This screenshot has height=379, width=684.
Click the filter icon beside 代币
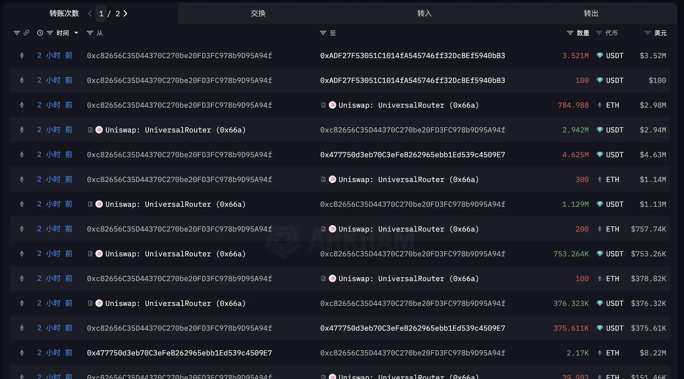coord(599,33)
